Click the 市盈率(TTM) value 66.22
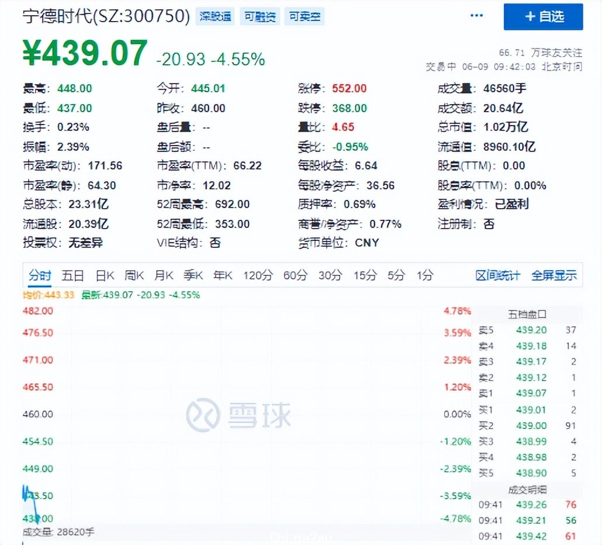This screenshot has height=545, width=602. point(247,166)
